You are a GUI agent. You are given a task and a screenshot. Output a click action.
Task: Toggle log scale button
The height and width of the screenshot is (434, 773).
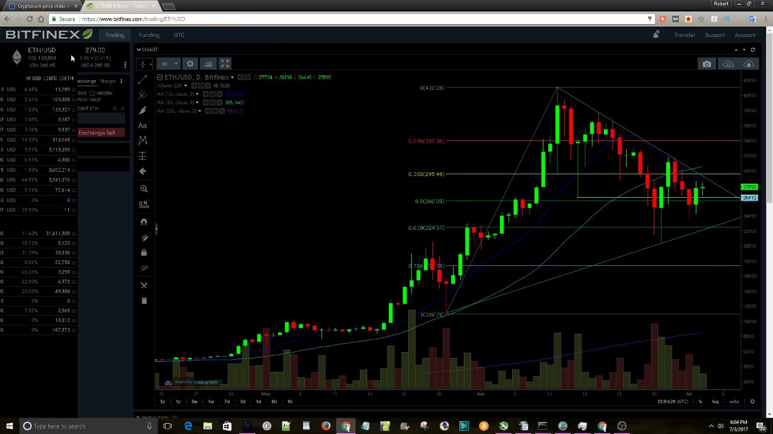click(716, 401)
